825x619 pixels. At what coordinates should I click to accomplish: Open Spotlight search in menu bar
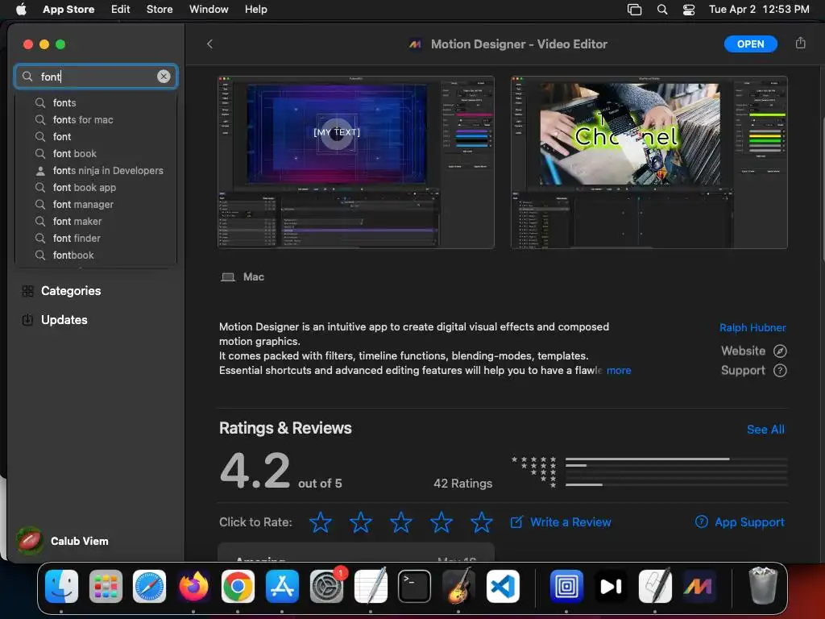(x=662, y=10)
